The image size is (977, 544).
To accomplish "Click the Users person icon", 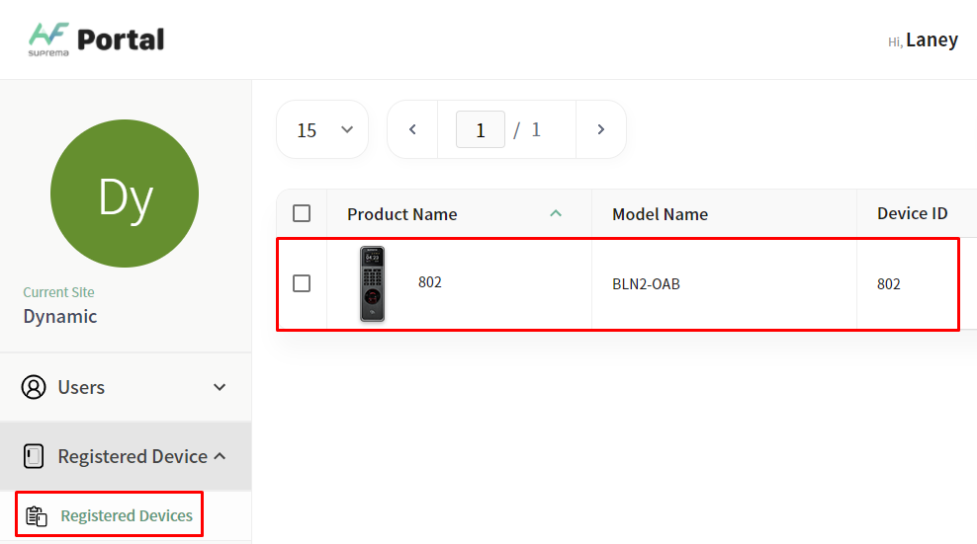I will [x=34, y=387].
